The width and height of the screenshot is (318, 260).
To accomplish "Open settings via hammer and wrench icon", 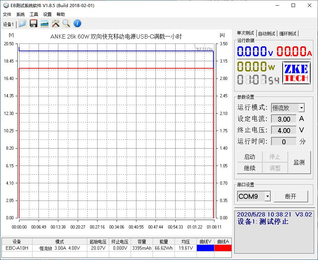I will click(x=55, y=24).
